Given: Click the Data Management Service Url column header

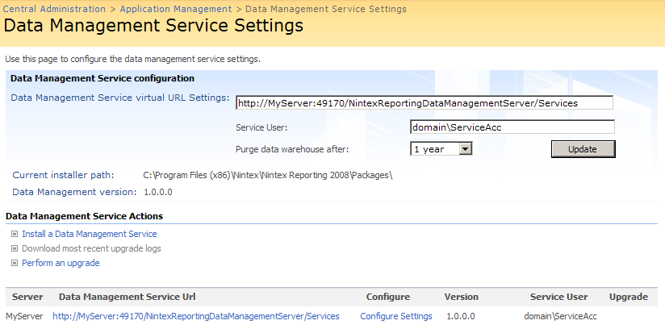Looking at the screenshot, I should click(x=127, y=297).
